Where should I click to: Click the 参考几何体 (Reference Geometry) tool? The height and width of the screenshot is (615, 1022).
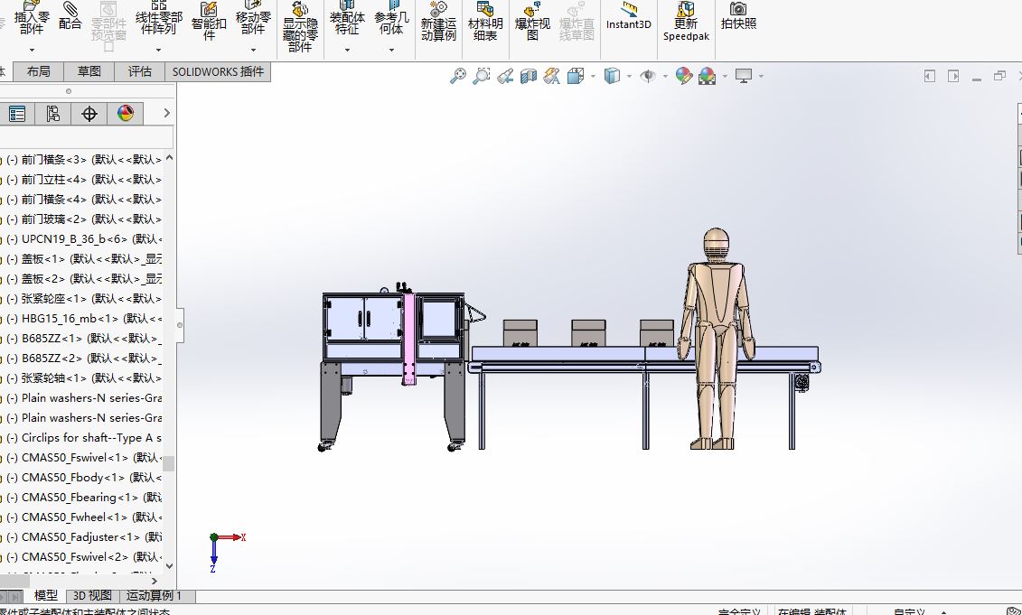391,18
